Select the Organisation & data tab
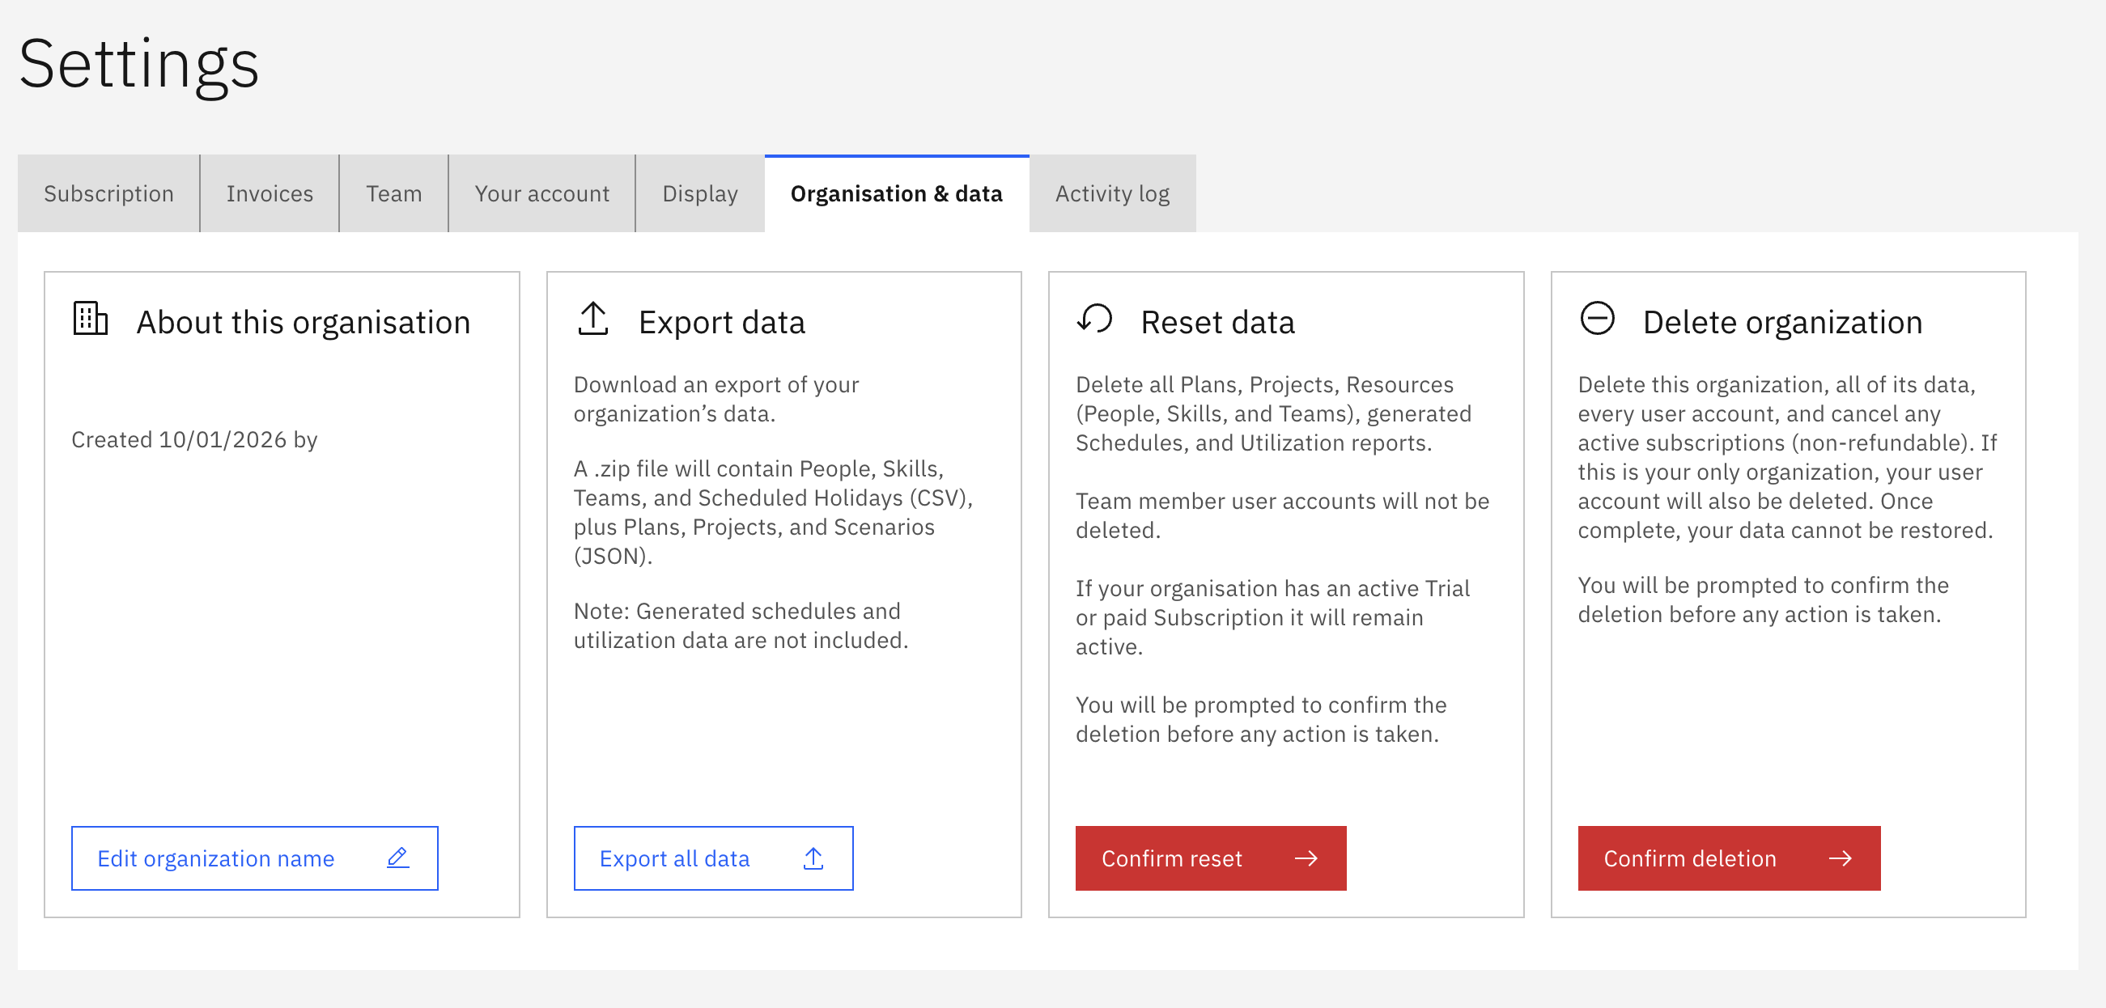This screenshot has height=1008, width=2106. point(897,193)
